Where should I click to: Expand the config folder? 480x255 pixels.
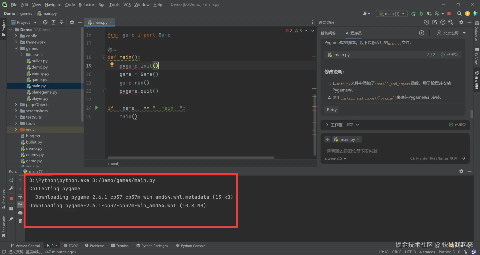pos(16,36)
